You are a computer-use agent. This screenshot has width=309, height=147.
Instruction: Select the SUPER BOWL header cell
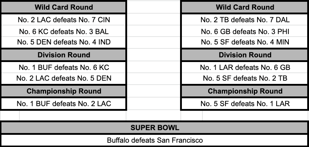tap(154, 128)
